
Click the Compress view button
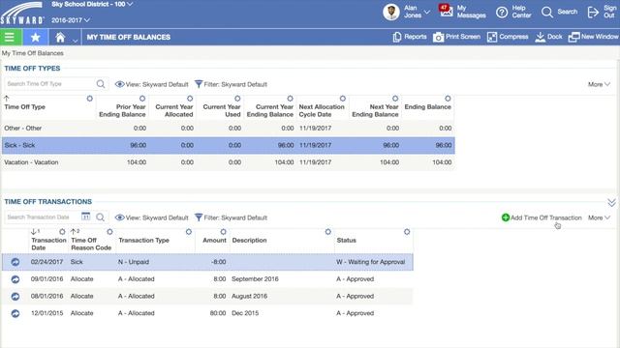[508, 37]
